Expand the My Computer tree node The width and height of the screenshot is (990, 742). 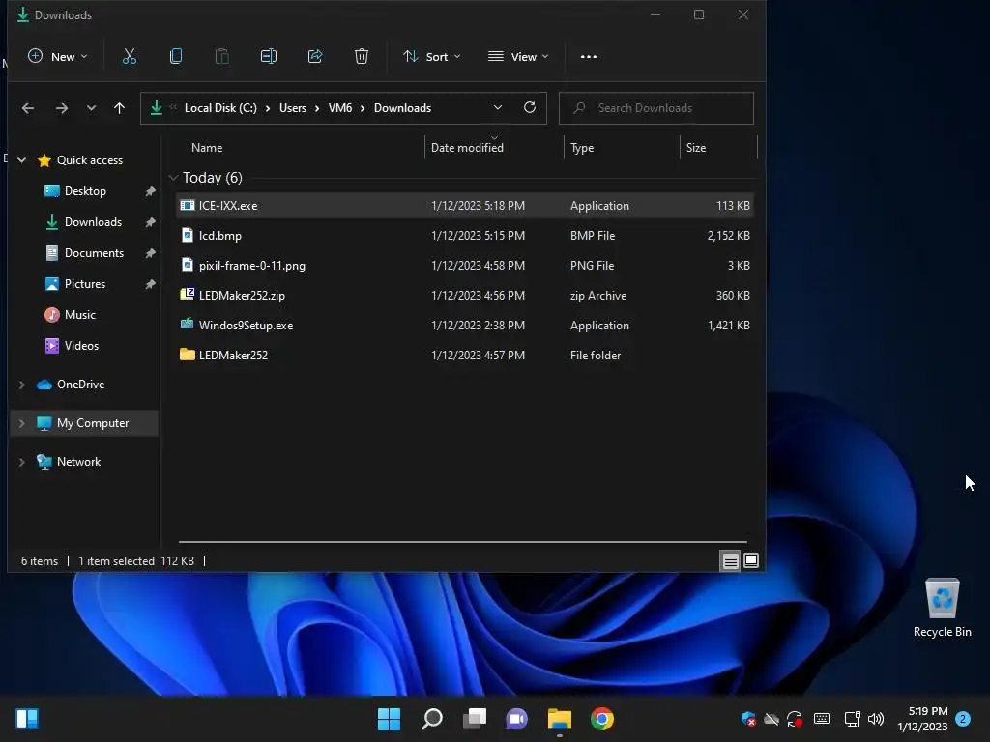click(x=22, y=423)
